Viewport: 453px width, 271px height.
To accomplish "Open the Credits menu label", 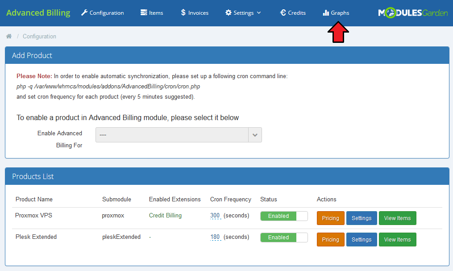I will coord(297,13).
